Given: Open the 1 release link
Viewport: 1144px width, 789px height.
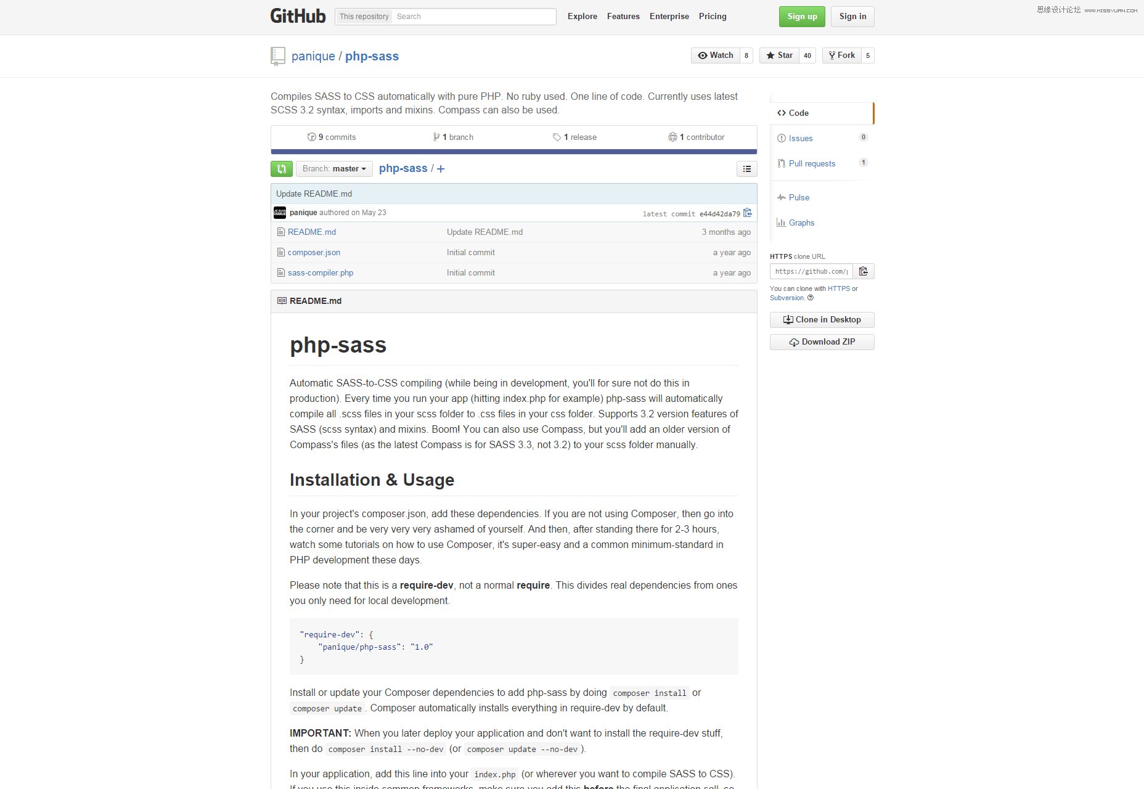Looking at the screenshot, I should pos(574,137).
